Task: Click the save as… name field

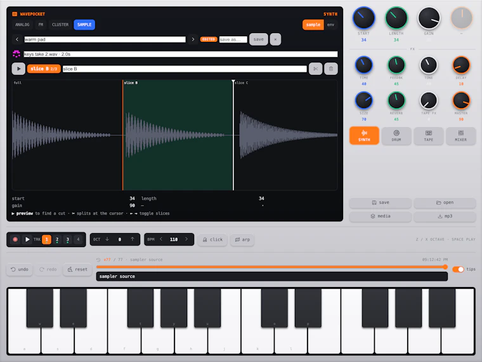Action: (233, 39)
